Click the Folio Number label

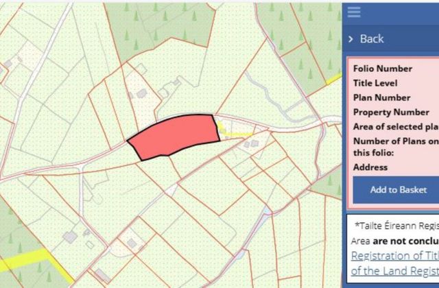coord(383,69)
